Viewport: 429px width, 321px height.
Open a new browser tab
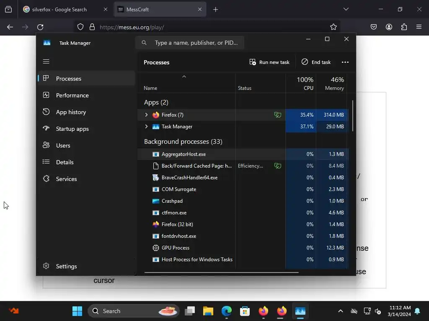tap(216, 10)
